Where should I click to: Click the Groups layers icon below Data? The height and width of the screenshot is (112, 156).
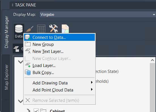(16, 49)
